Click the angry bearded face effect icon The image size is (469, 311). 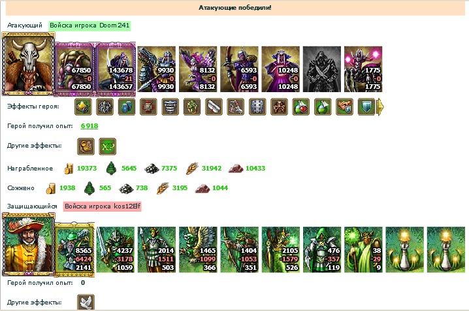pyautogui.click(x=280, y=106)
